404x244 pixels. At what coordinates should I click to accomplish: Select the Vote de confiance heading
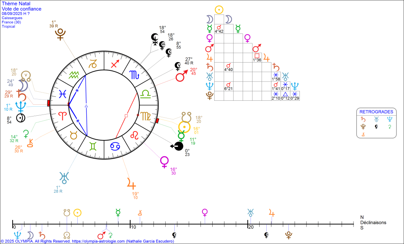21,9
